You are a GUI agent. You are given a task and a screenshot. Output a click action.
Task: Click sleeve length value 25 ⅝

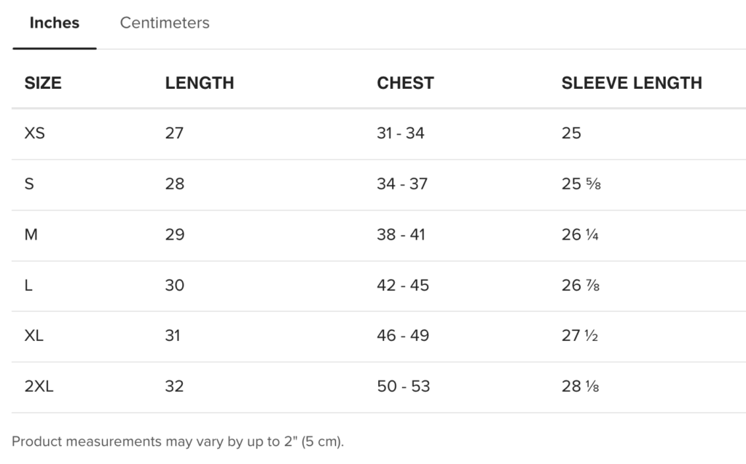(x=581, y=184)
